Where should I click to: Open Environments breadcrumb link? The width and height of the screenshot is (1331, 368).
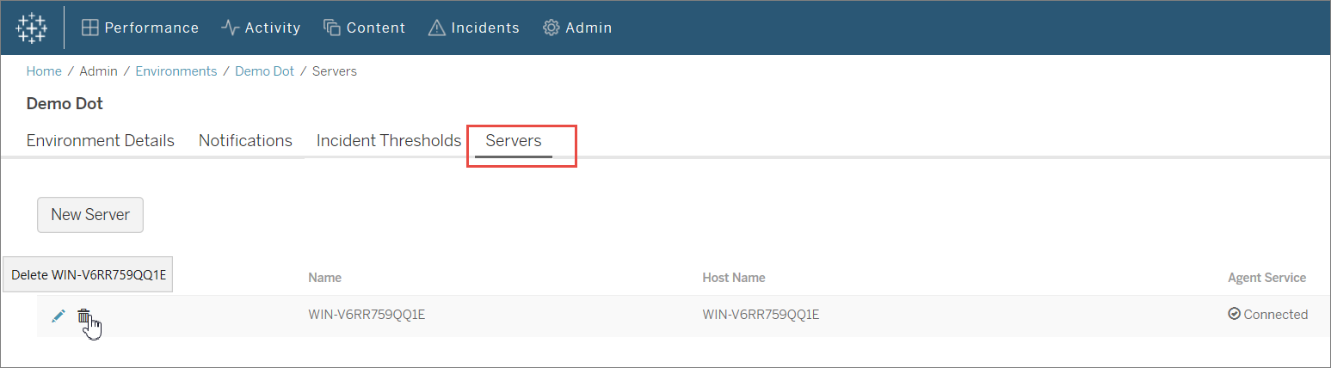(x=176, y=71)
